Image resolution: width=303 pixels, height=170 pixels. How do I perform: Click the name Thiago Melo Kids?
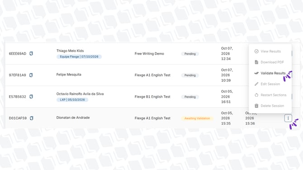[x=70, y=51]
